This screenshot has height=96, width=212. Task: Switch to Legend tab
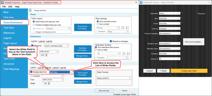click(7, 38)
